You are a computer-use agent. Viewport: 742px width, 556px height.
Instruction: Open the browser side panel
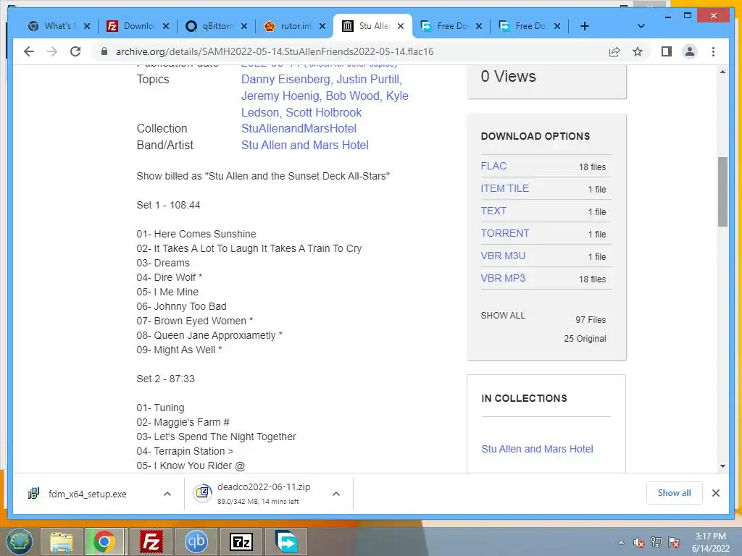(x=667, y=51)
